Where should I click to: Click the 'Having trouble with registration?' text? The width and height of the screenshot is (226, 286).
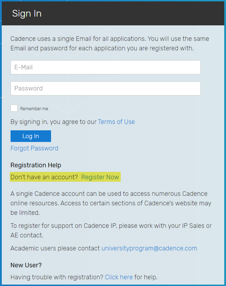click(x=57, y=277)
